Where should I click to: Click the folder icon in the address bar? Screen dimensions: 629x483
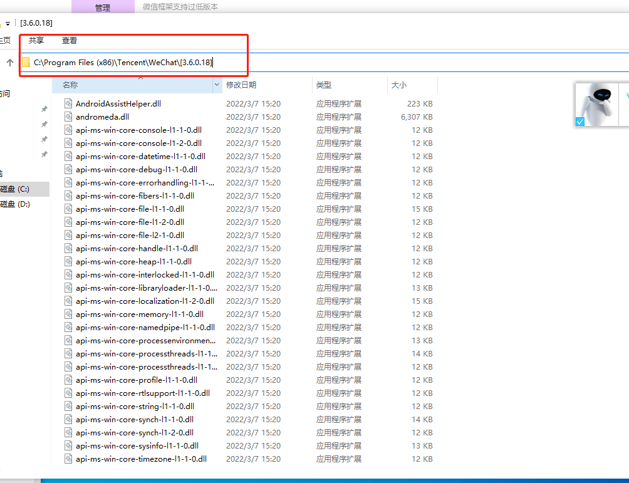coord(26,63)
